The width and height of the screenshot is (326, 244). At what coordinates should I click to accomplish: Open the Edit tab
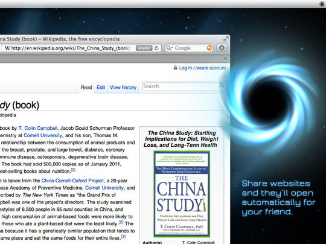tap(101, 88)
